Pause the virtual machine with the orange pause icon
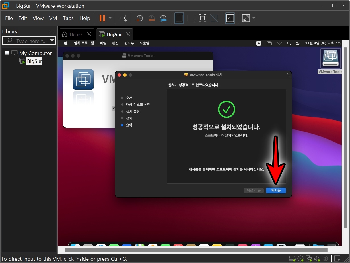 pyautogui.click(x=102, y=18)
